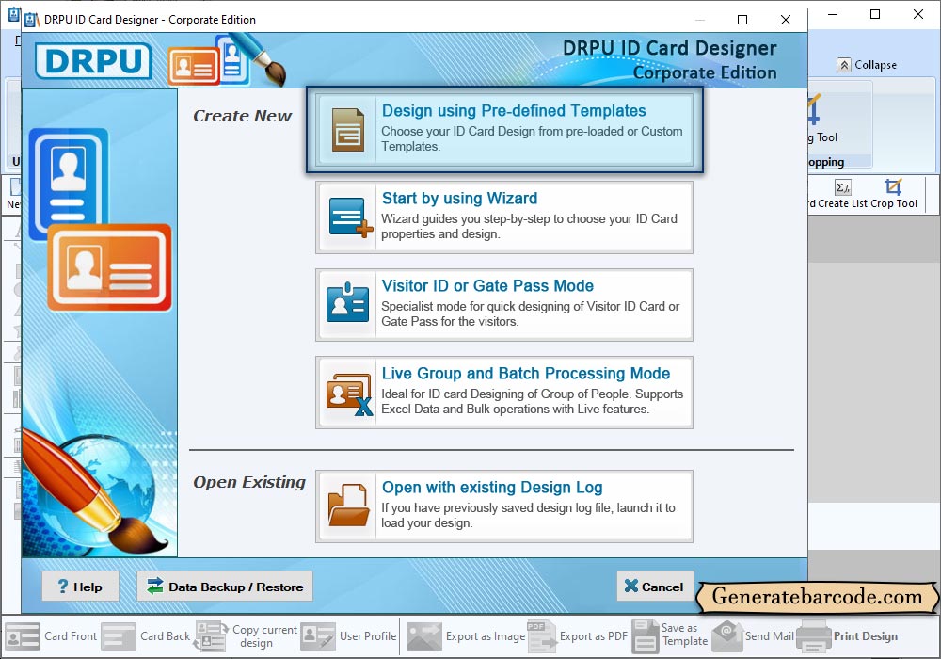The width and height of the screenshot is (941, 659).
Task: Select Crop Tool in main window
Action: tap(894, 193)
